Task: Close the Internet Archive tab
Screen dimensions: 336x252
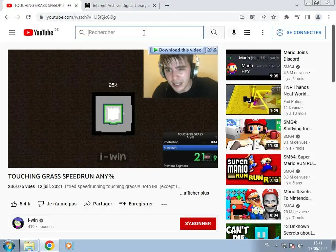Action: 154,6
